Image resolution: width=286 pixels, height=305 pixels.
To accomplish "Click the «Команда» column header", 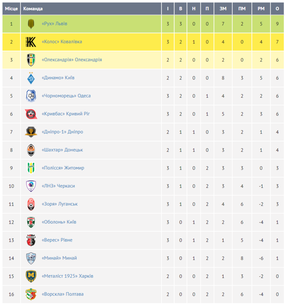I will tap(33, 9).
